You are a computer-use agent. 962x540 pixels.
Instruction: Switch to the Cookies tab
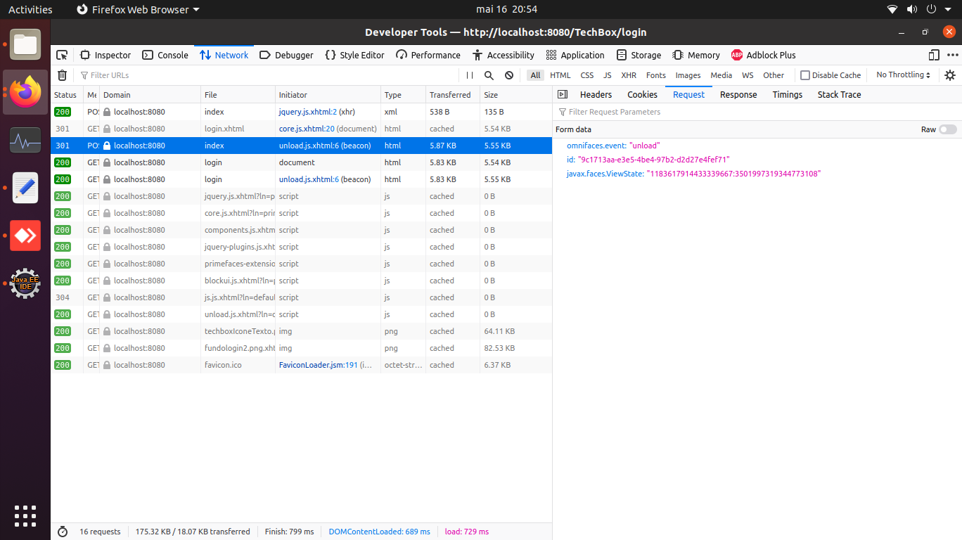(x=641, y=94)
